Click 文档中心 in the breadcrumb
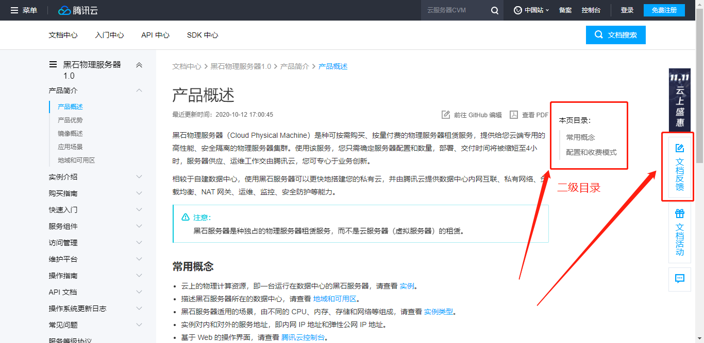The width and height of the screenshot is (704, 343). [187, 66]
